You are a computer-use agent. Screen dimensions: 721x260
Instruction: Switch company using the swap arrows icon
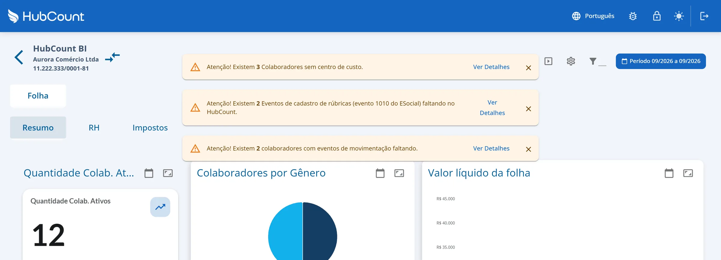(112, 57)
